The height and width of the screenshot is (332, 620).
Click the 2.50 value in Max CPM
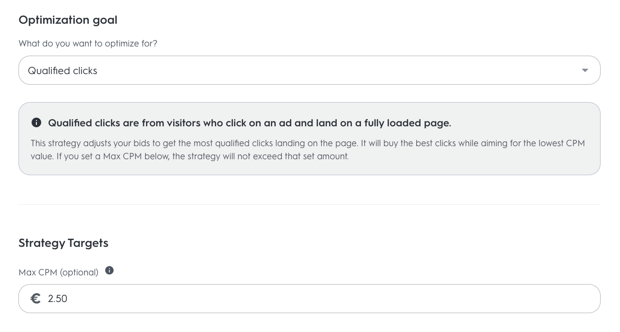pyautogui.click(x=57, y=299)
